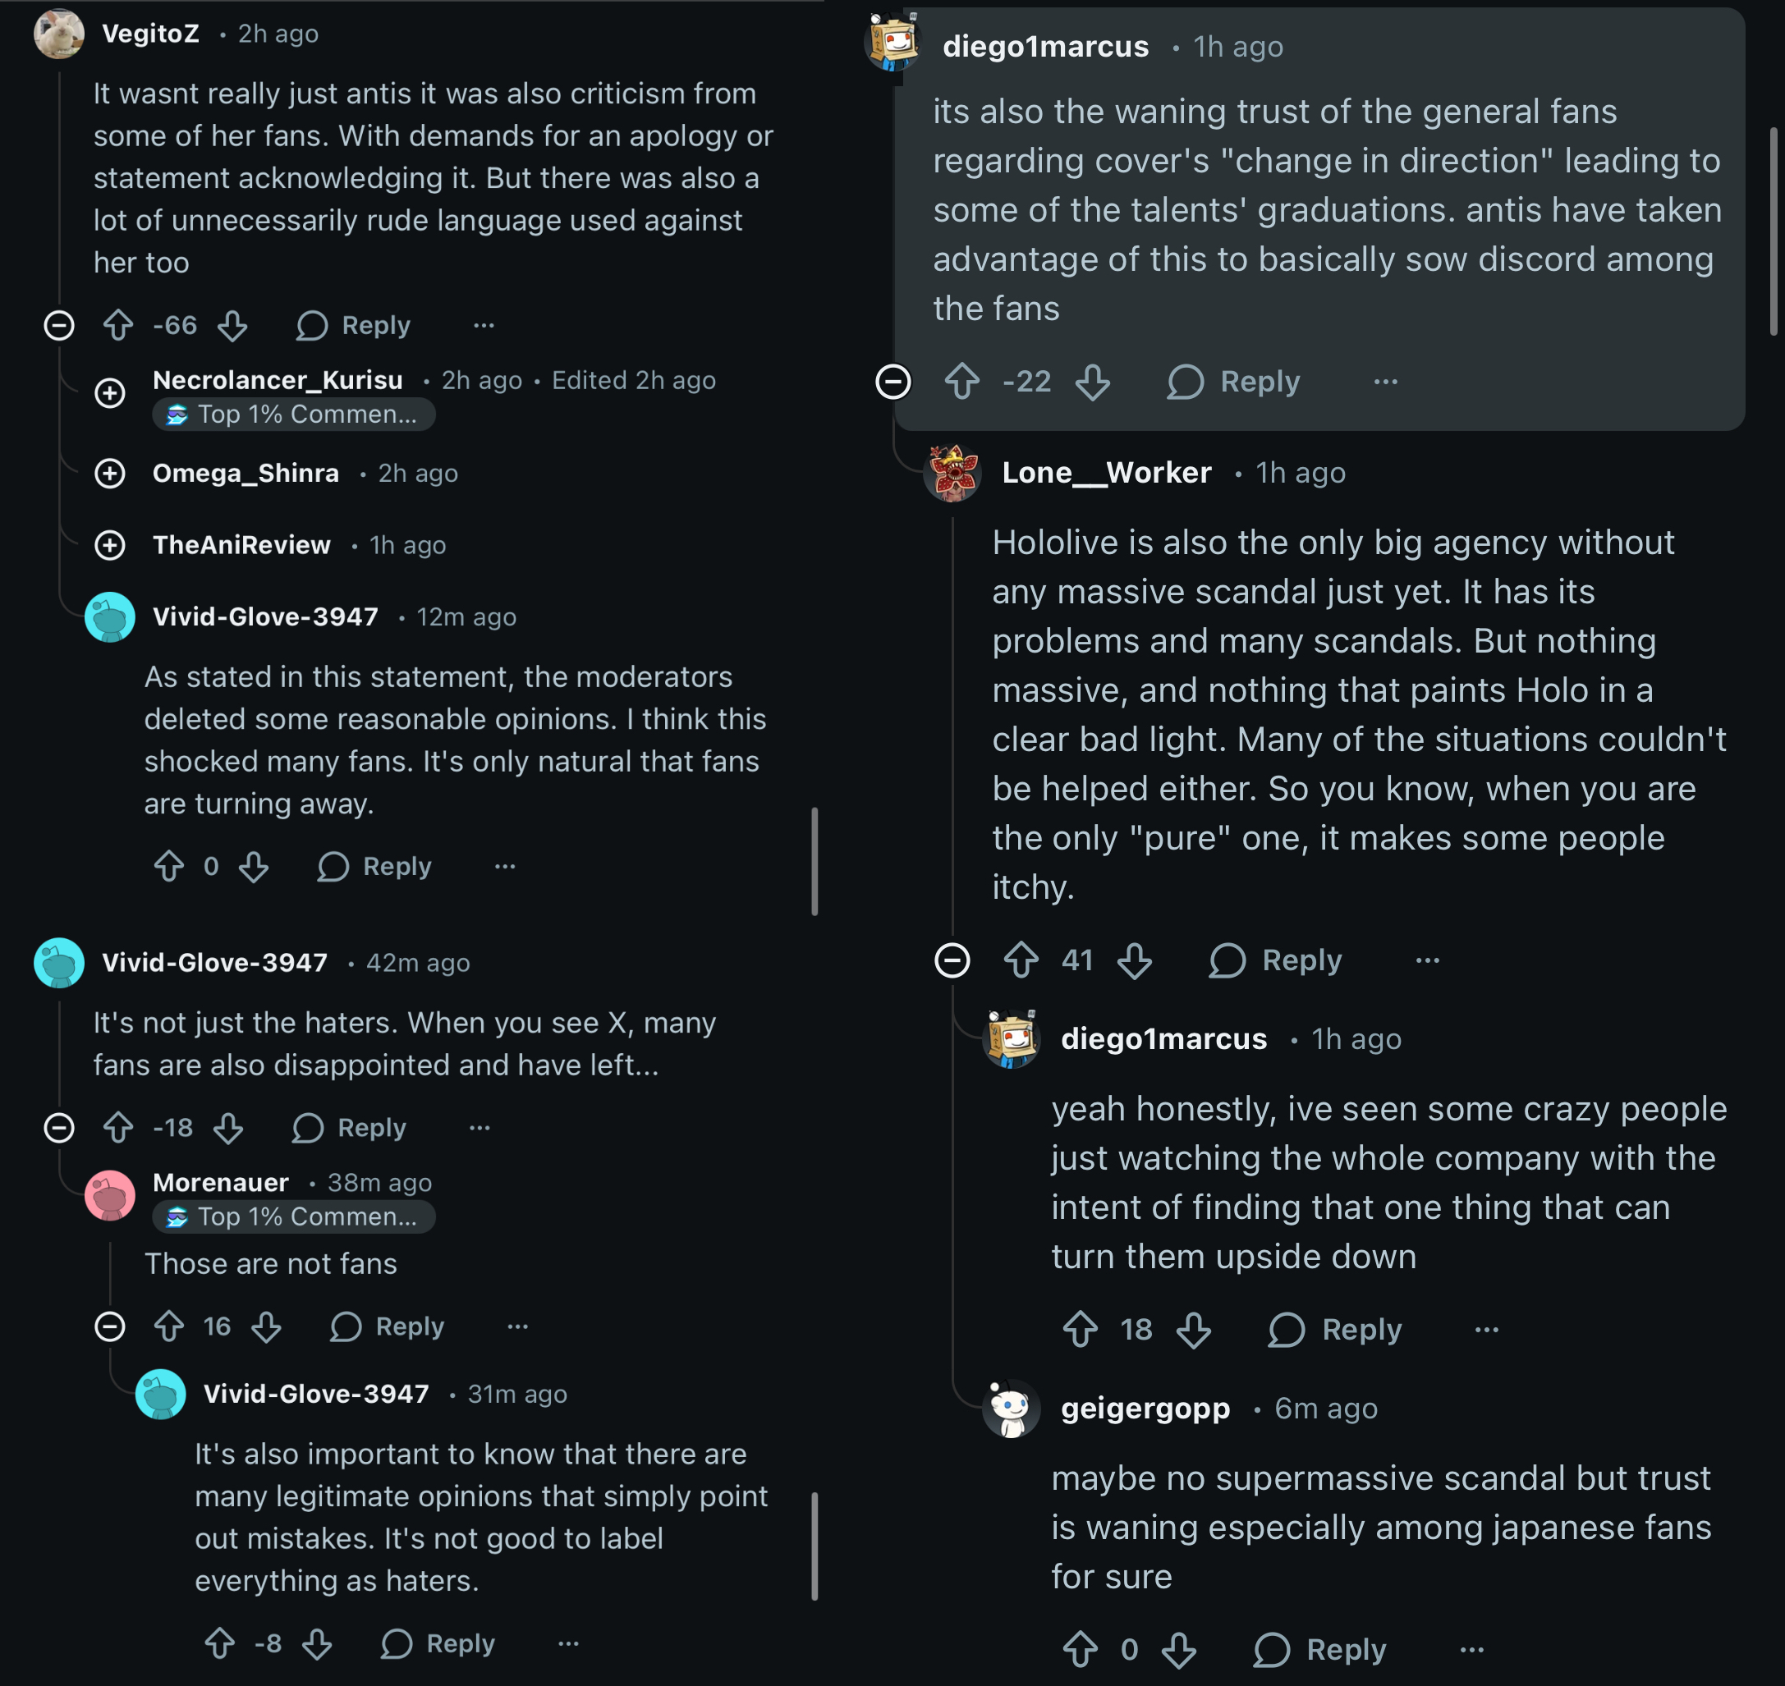The height and width of the screenshot is (1686, 1785).
Task: Collapse Morenauer's comment thread
Action: pyautogui.click(x=110, y=1326)
